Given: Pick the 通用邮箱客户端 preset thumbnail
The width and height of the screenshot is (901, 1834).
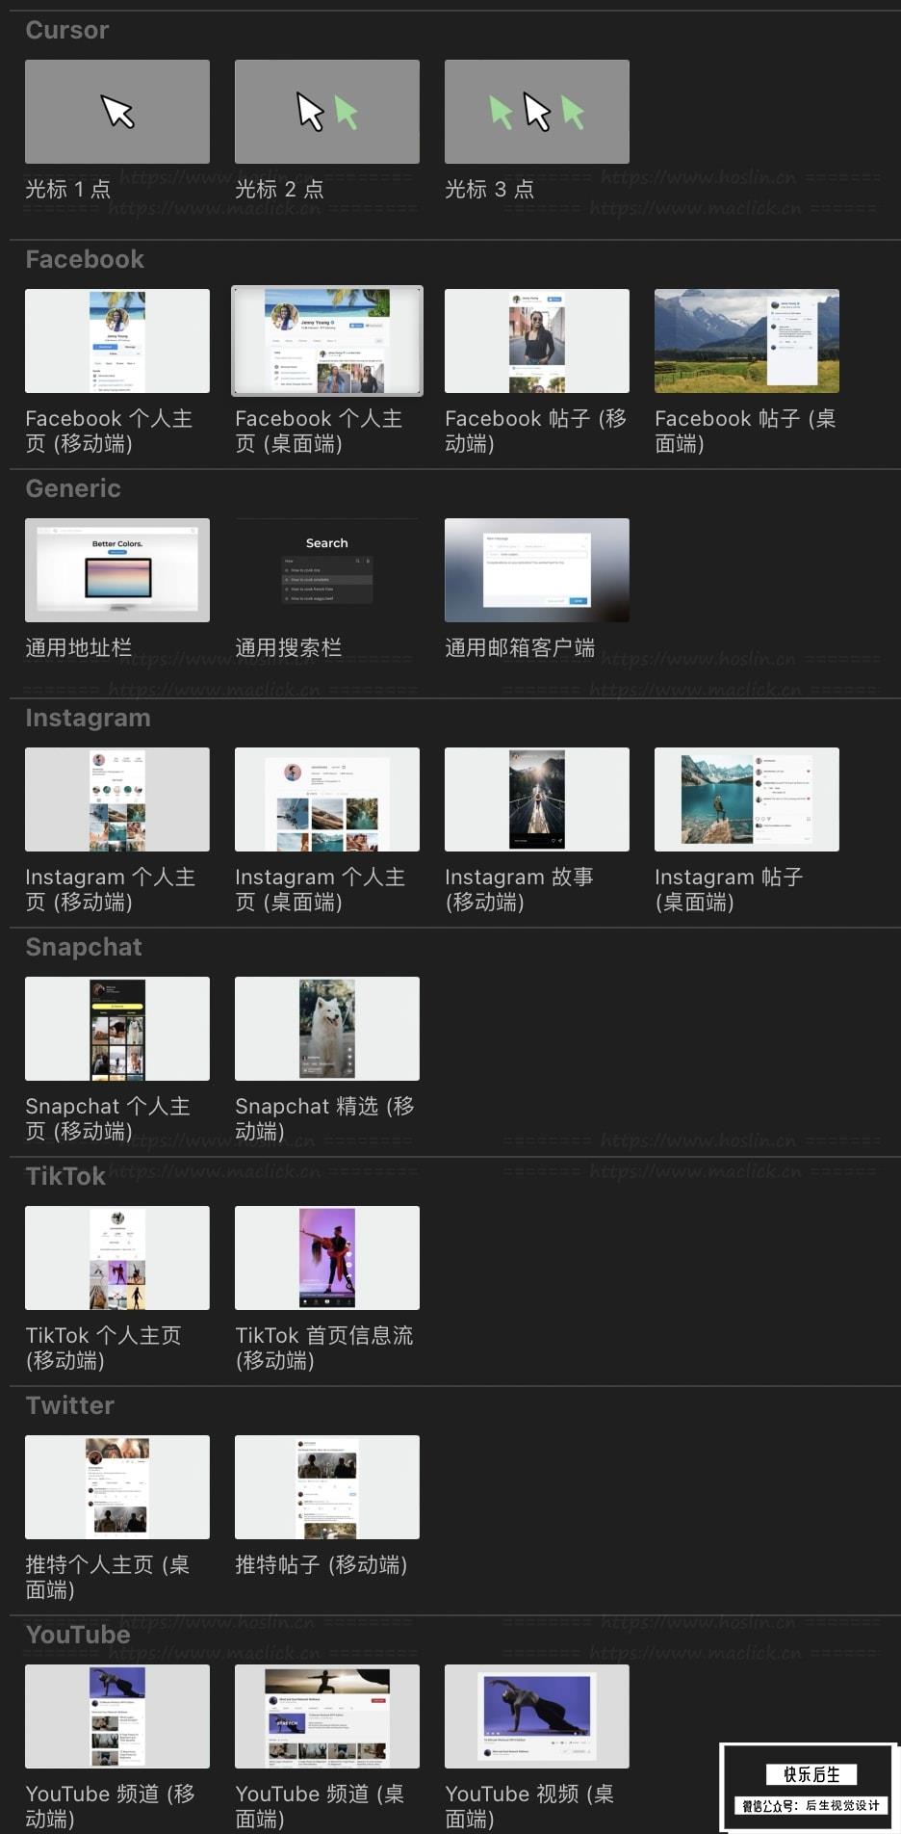Looking at the screenshot, I should coord(537,570).
